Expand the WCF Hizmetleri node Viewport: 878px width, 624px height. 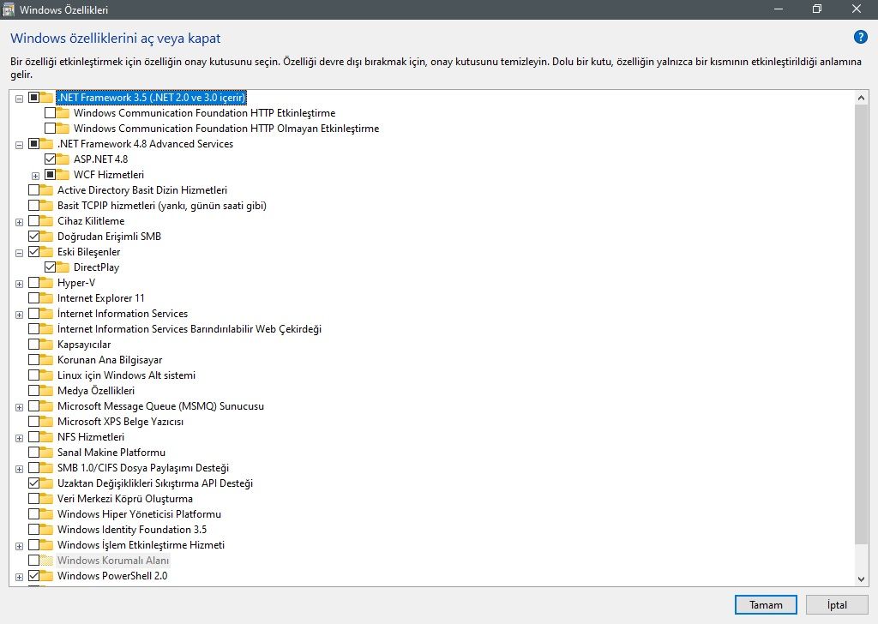tap(35, 176)
